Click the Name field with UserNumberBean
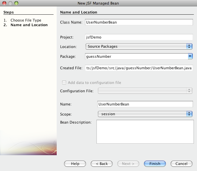Image resolution: width=197 pixels, height=171 pixels. [145, 104]
